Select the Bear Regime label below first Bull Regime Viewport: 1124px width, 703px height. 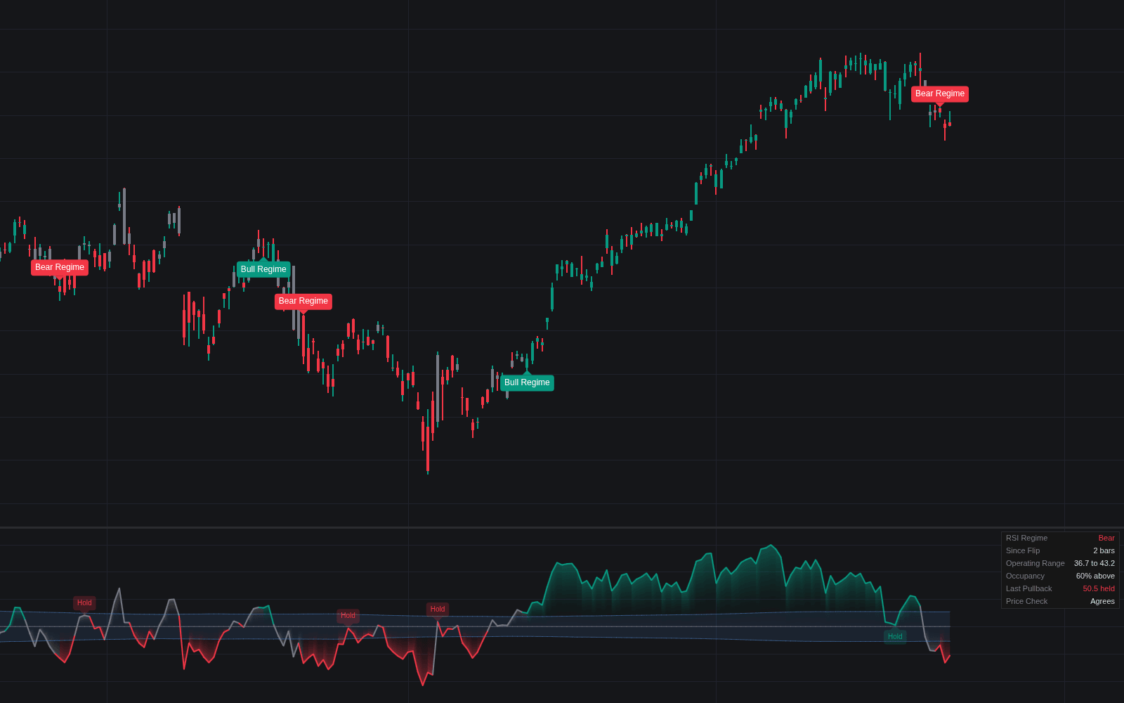[303, 301]
